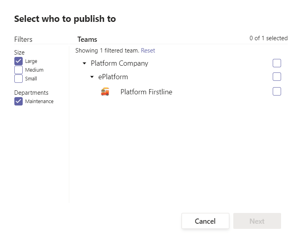Viewport: 295px width, 246px height.
Task: Select the Platform Firstline team checkbox
Action: [x=277, y=92]
